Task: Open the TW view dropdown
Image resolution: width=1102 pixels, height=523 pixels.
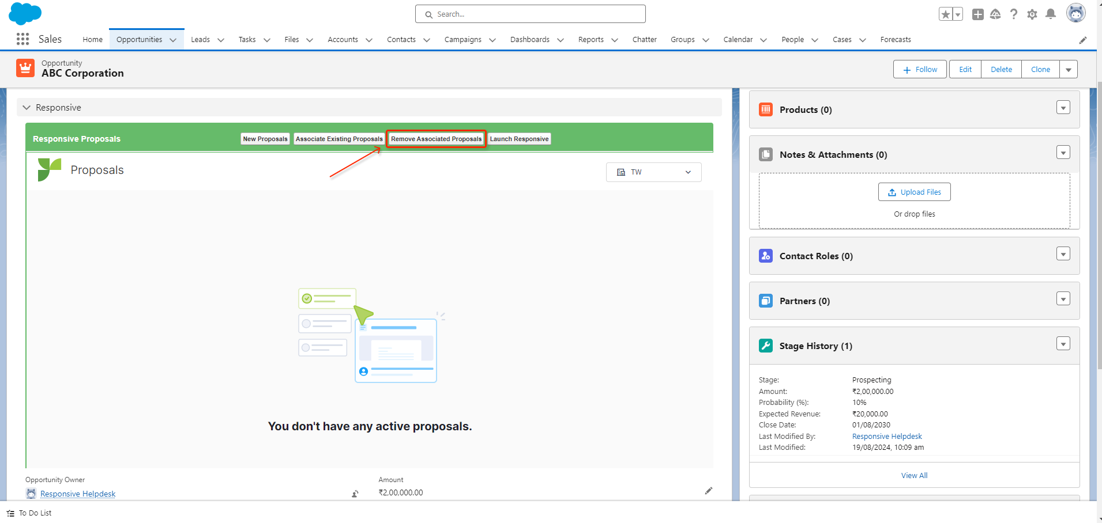Action: pyautogui.click(x=653, y=172)
